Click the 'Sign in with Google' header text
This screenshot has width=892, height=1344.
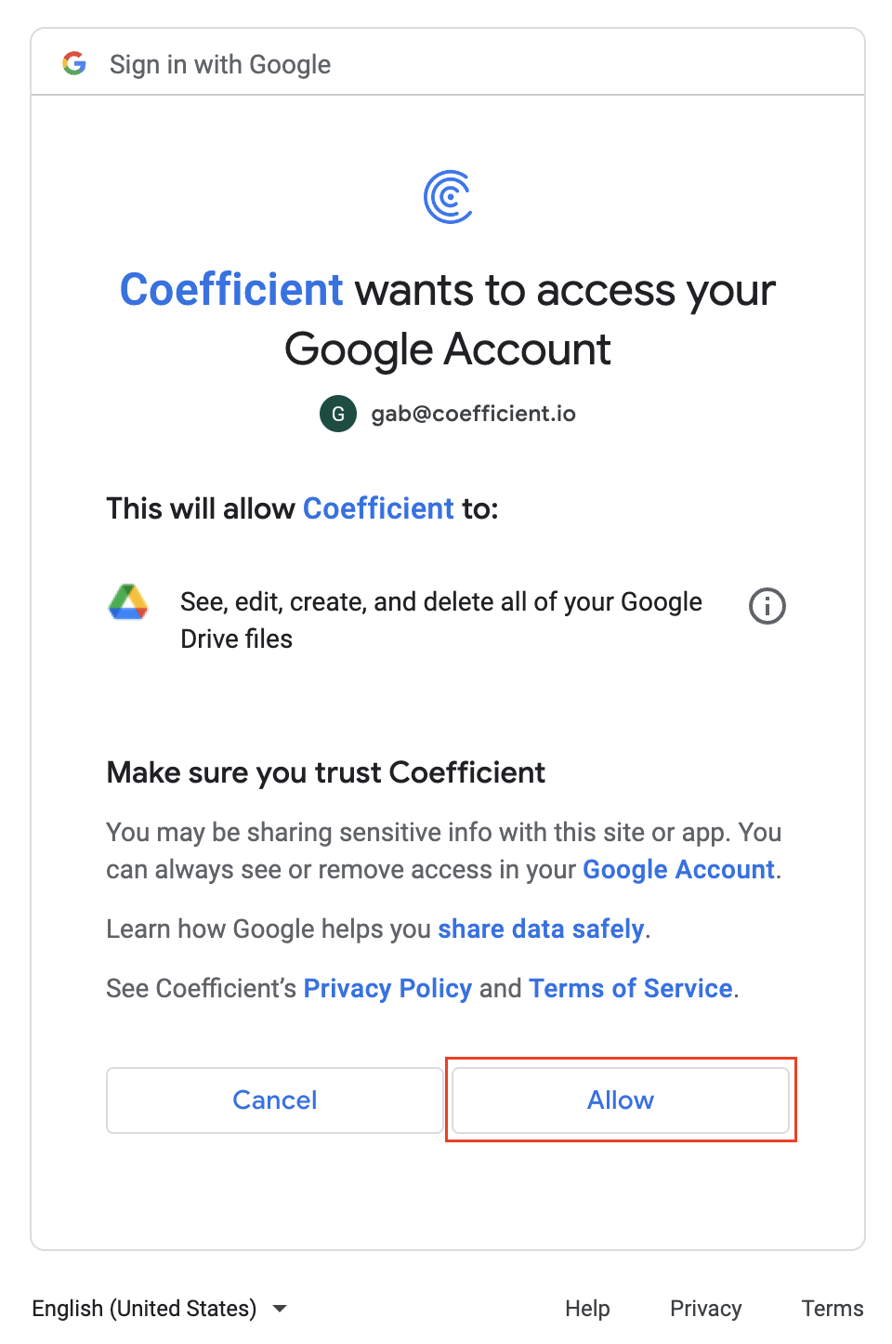(x=220, y=64)
